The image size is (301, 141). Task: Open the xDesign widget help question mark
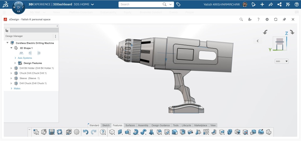coord(258,19)
